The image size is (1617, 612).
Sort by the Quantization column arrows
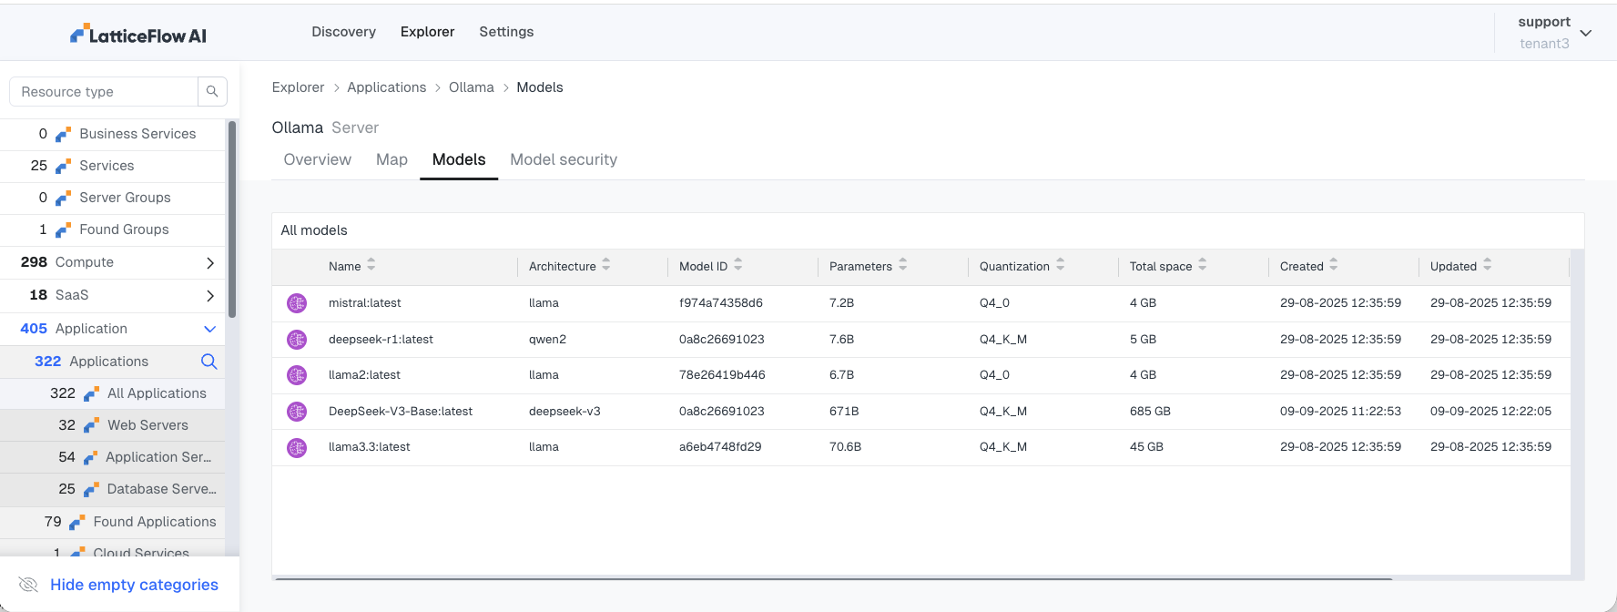coord(1061,265)
